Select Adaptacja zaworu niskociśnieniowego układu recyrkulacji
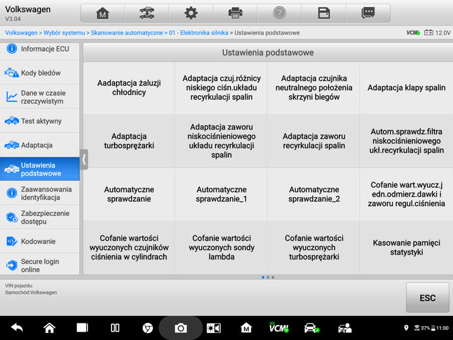Screen dimensions: 453x340 [x=221, y=141]
